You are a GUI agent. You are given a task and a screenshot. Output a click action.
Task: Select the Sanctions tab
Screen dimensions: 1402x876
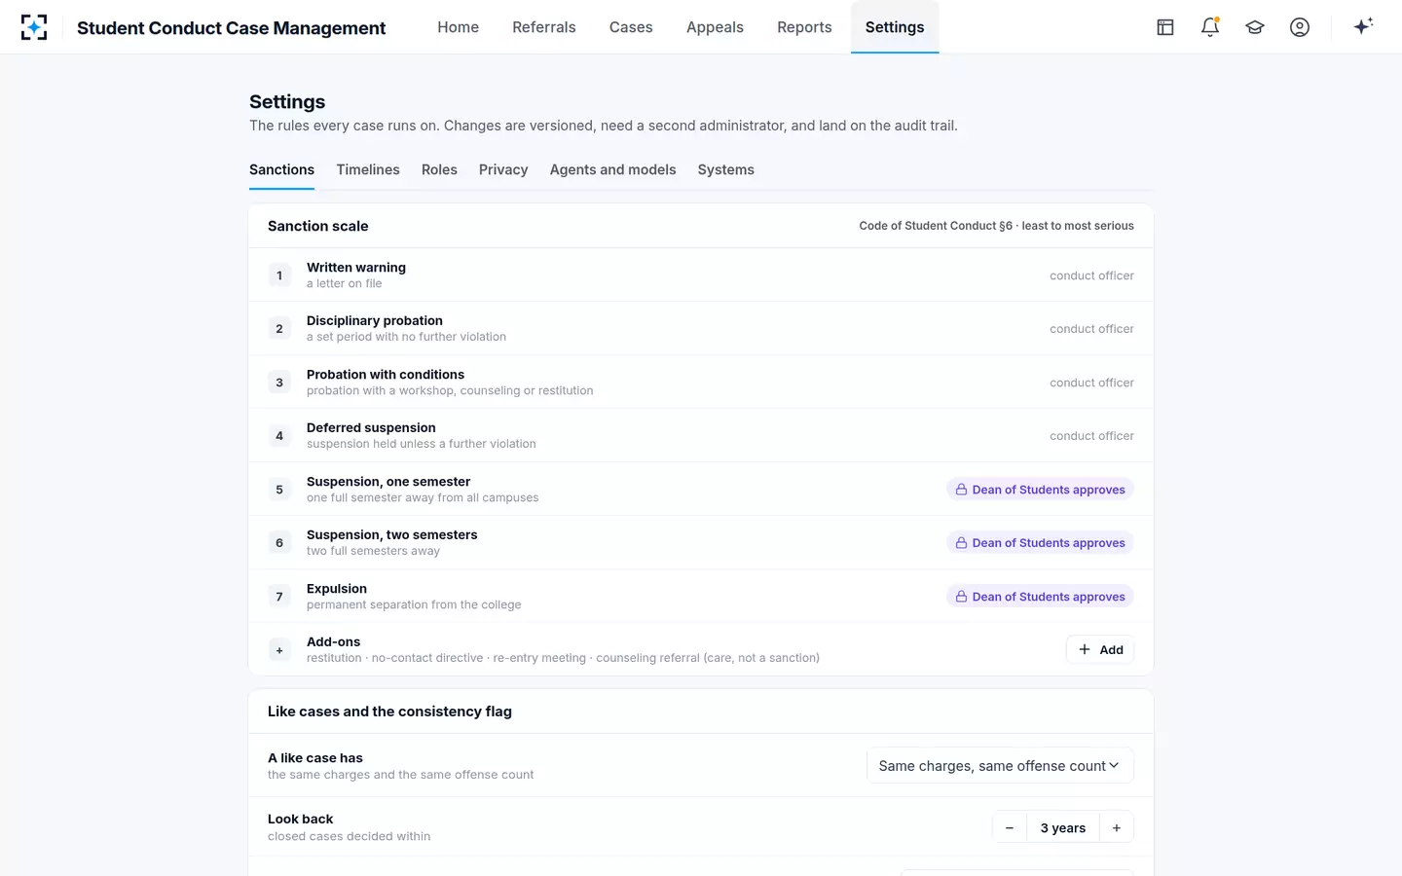(281, 169)
